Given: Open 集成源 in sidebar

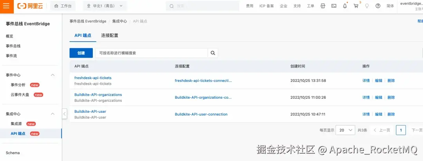Looking at the screenshot, I should click(16, 124).
